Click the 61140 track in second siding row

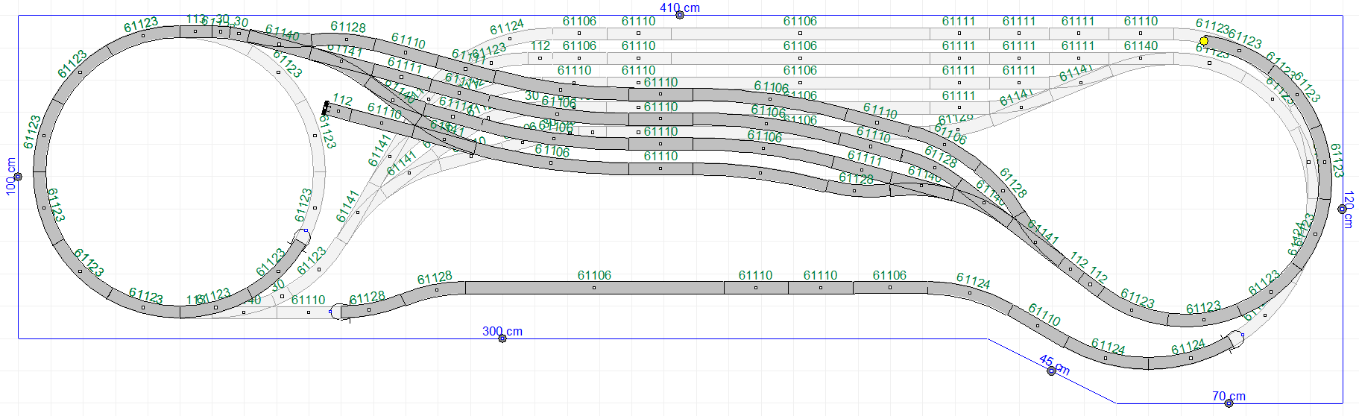(x=1141, y=57)
